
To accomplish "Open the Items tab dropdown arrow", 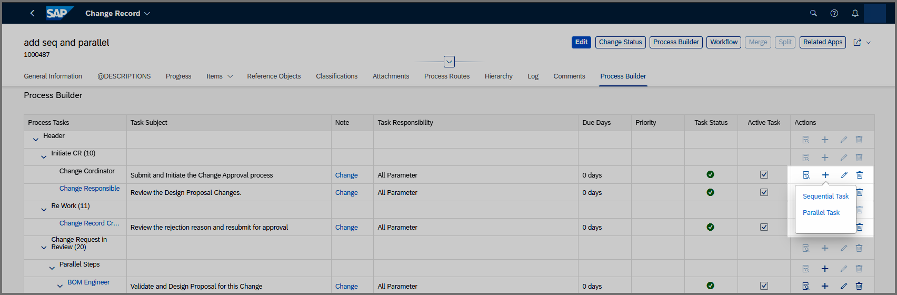I will point(230,76).
